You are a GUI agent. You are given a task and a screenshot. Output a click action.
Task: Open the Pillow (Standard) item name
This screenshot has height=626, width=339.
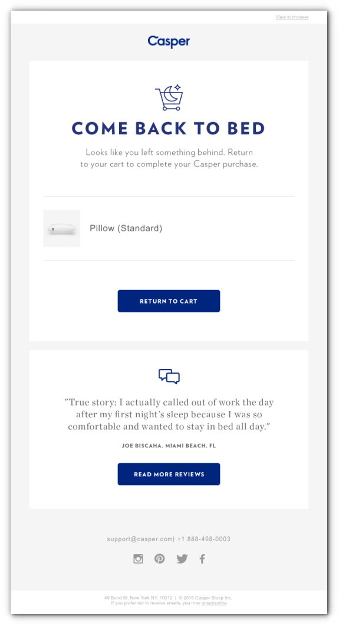tap(126, 228)
